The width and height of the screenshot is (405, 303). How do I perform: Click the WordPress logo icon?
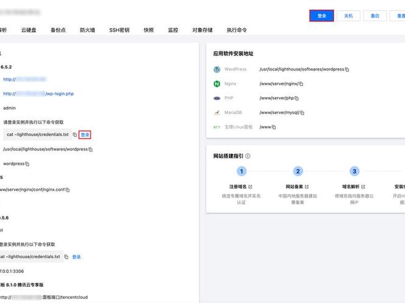click(x=217, y=69)
